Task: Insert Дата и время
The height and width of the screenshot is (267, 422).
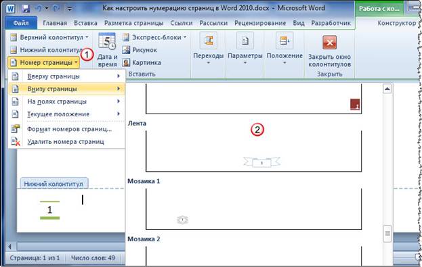Action: pos(107,50)
